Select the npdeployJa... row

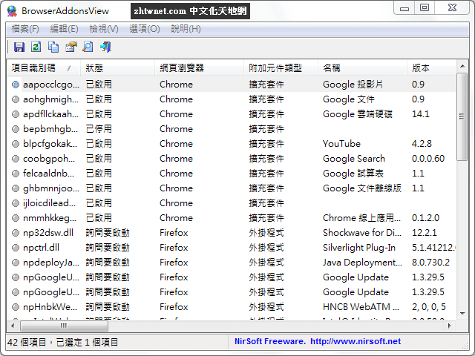[x=231, y=263]
